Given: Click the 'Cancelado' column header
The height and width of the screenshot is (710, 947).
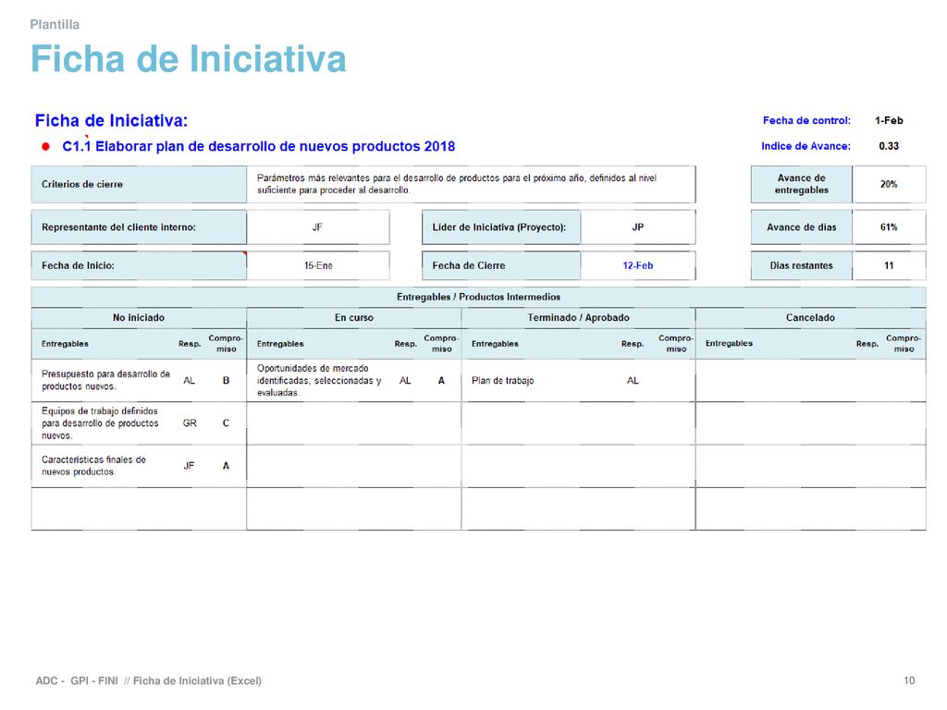Looking at the screenshot, I should click(x=810, y=318).
